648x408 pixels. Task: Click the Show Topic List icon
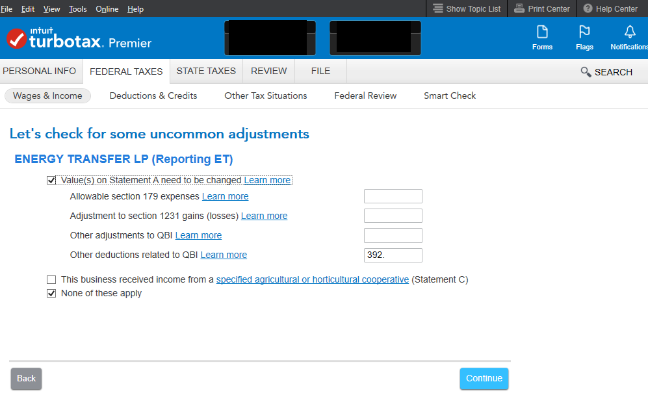[x=438, y=8]
